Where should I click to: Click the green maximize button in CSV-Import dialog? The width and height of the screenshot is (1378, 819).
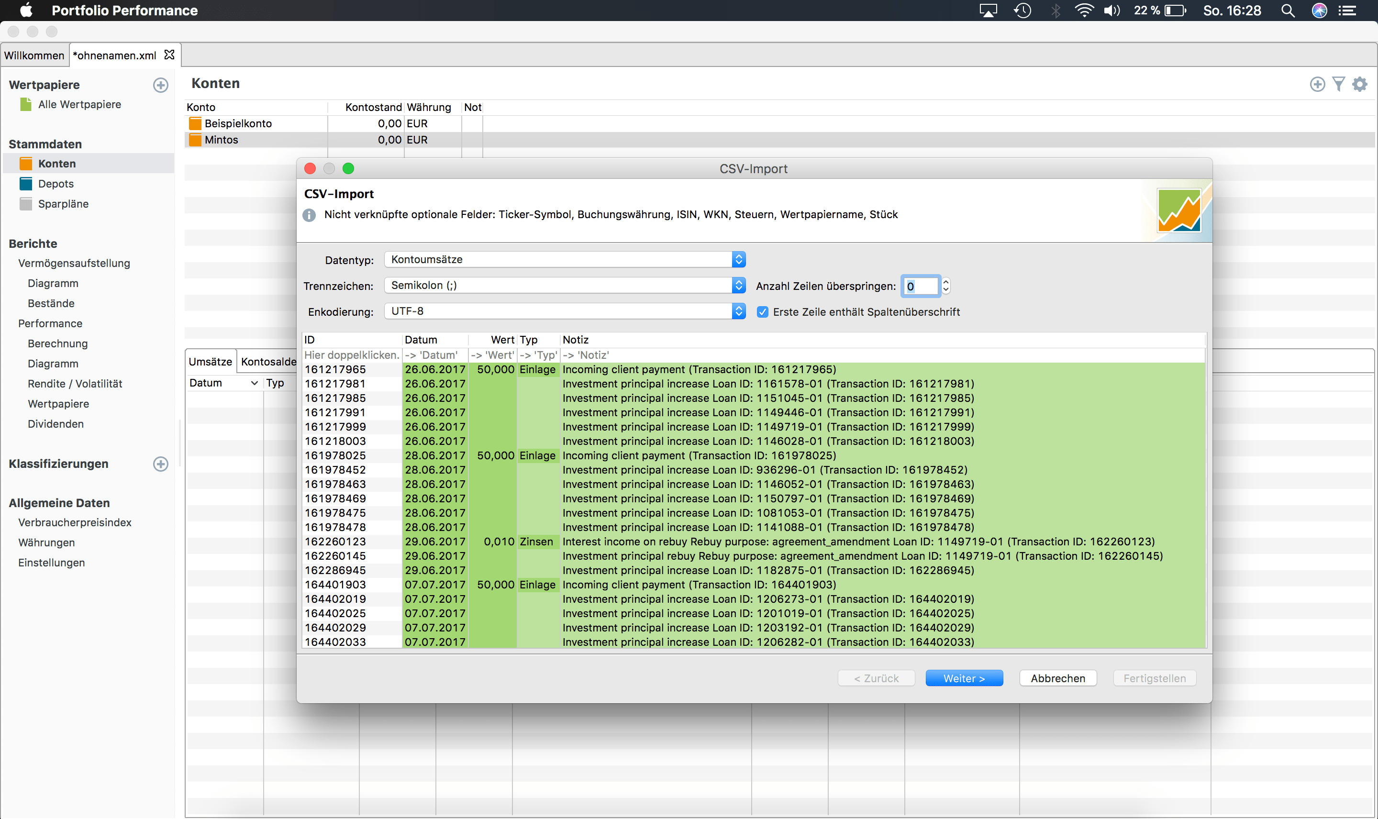click(x=349, y=168)
